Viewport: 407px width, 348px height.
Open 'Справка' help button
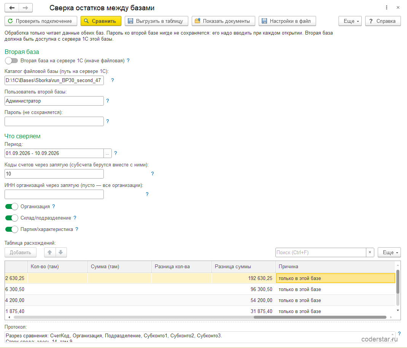(383, 21)
